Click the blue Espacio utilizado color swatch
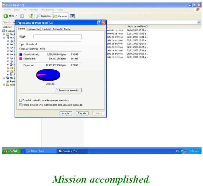Viewport: 203px width, 186px height. point(21,54)
